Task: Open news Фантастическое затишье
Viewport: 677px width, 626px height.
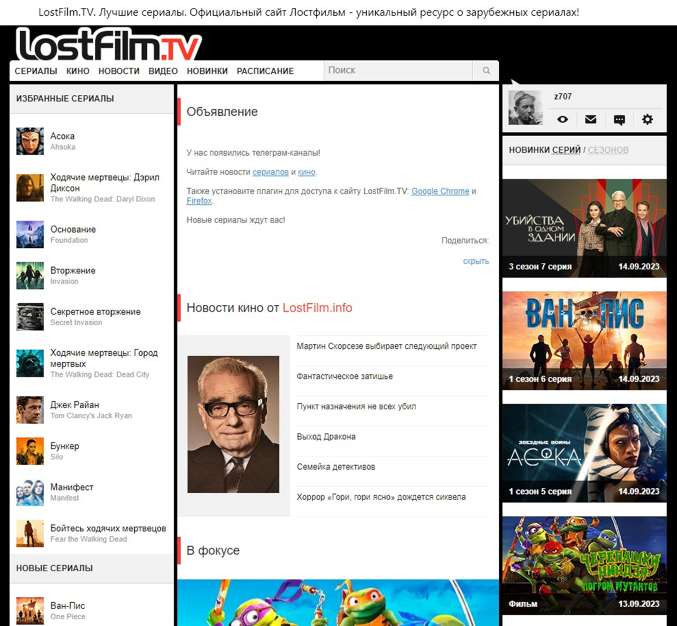Action: point(345,377)
